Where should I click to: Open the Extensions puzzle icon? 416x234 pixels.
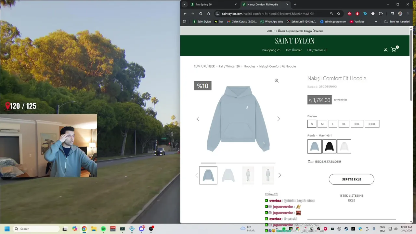381,14
